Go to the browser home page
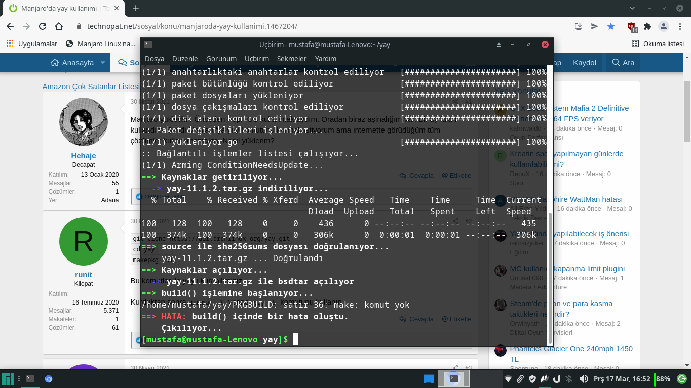This screenshot has width=691, height=388. [59, 26]
